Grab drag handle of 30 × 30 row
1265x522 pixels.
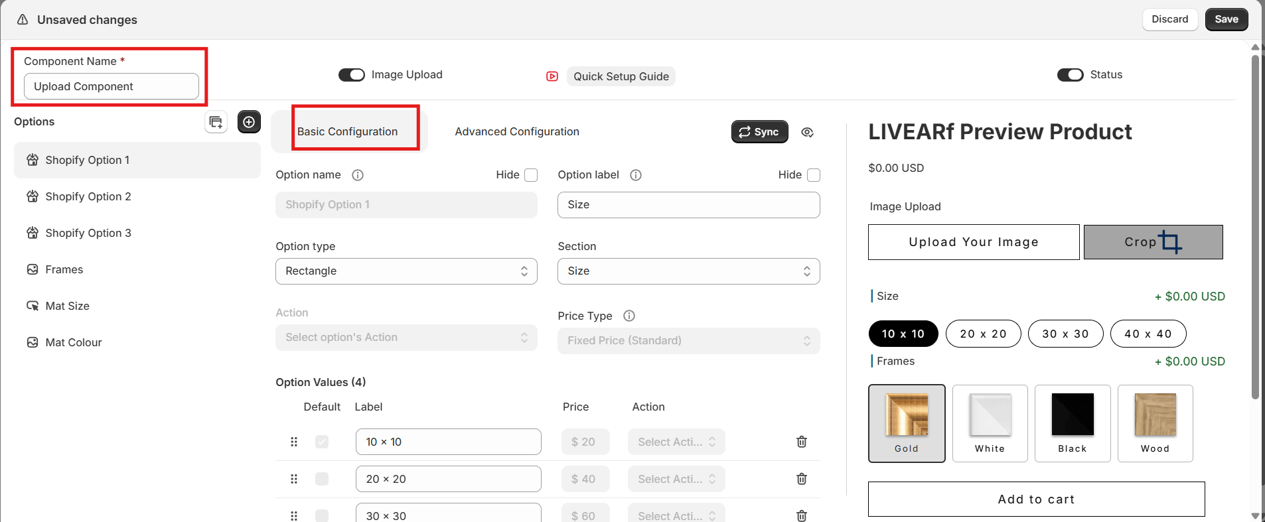coord(294,515)
